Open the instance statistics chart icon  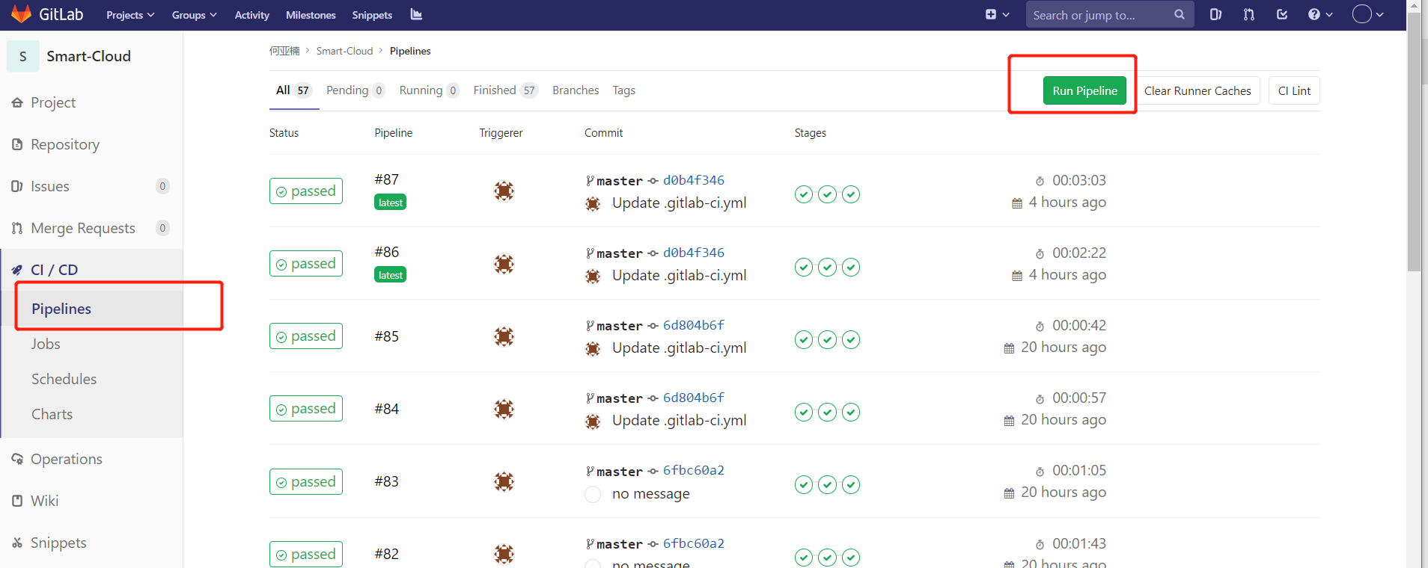click(x=416, y=15)
